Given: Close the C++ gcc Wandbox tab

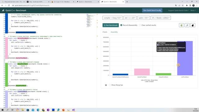Looking at the screenshot, I should (74, 2).
